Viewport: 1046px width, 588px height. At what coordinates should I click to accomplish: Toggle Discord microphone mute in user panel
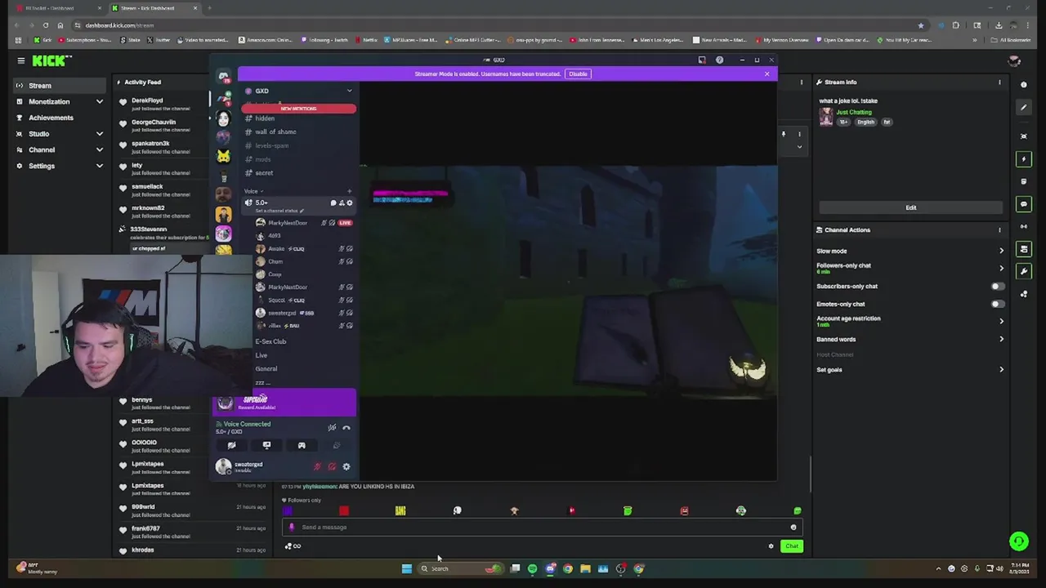(317, 467)
